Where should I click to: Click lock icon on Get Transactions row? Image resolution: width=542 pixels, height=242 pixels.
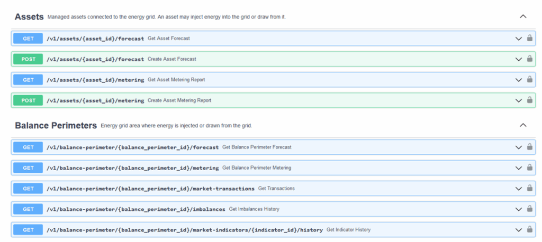tap(529, 188)
